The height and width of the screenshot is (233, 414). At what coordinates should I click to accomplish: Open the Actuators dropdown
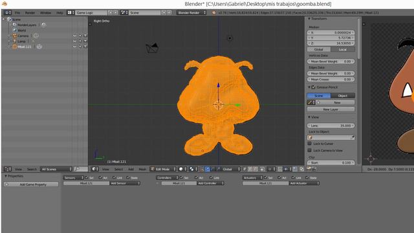click(x=253, y=178)
